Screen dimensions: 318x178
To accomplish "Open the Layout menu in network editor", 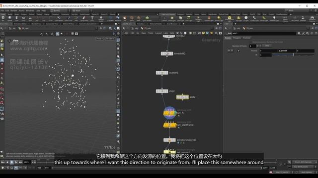I will 159,33.
